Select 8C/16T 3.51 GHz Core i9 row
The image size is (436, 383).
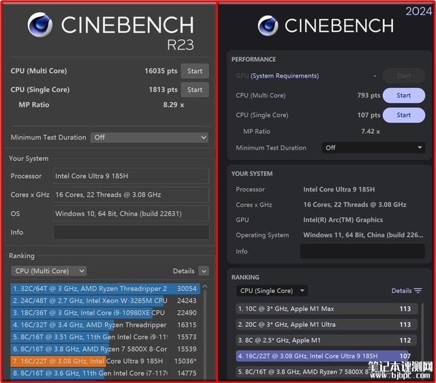106,337
